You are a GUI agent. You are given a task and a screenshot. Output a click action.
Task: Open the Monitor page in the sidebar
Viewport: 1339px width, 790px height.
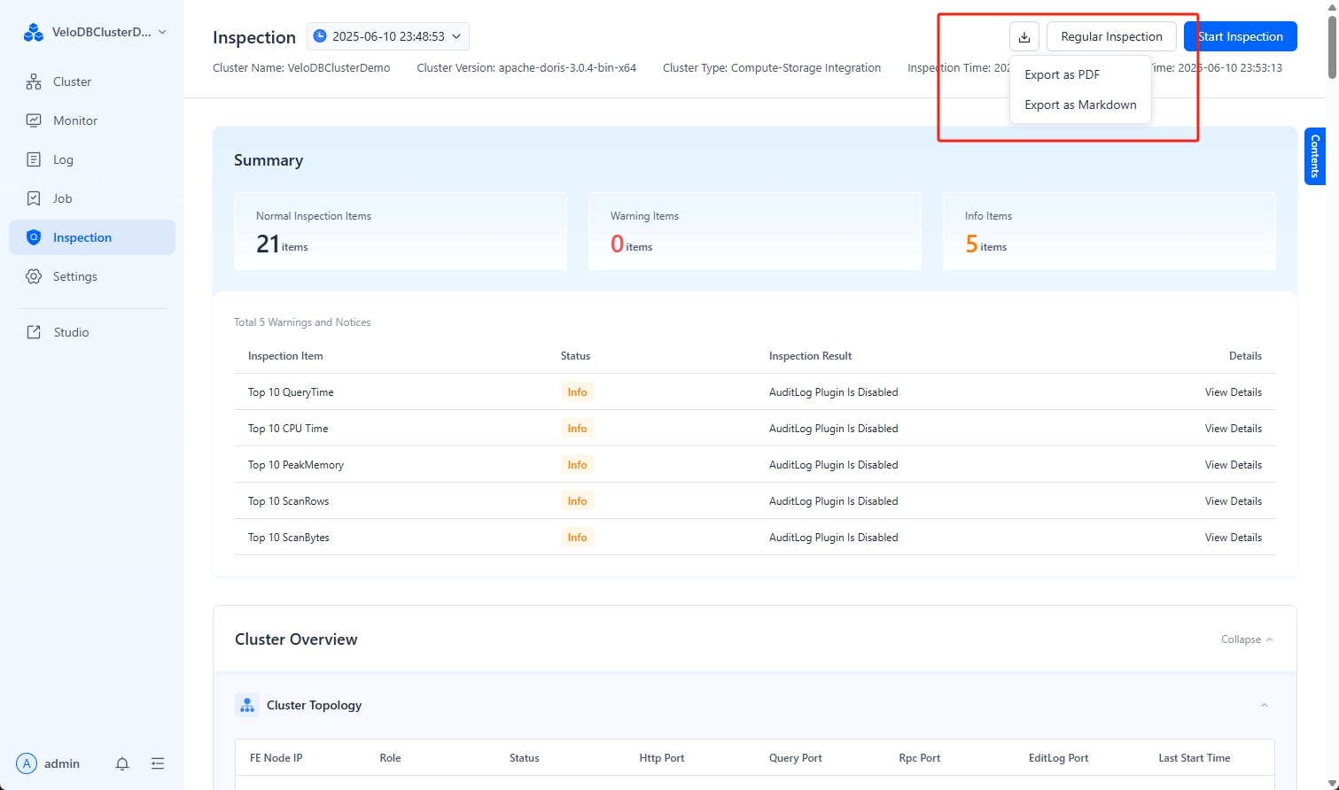74,120
